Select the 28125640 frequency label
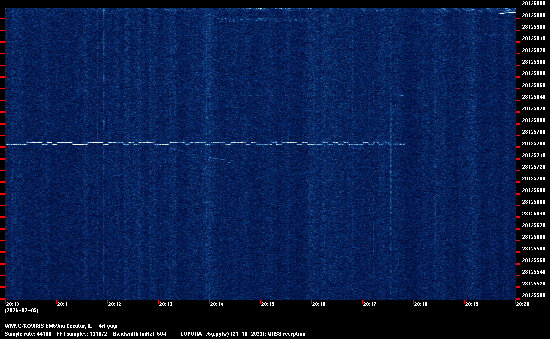The width and height of the screenshot is (550, 339). (x=533, y=214)
